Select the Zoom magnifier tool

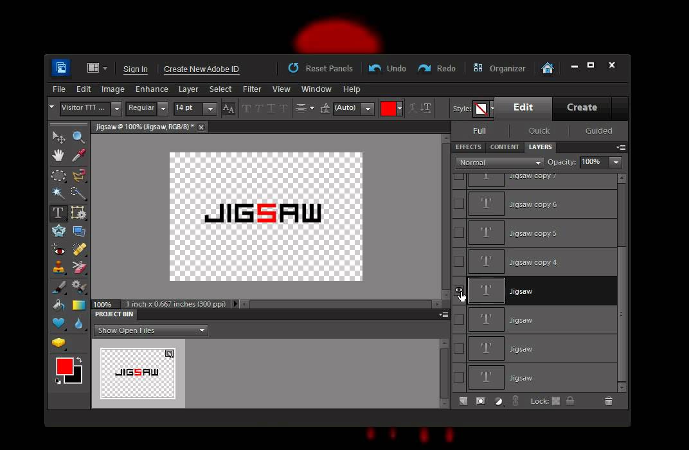[x=78, y=138]
